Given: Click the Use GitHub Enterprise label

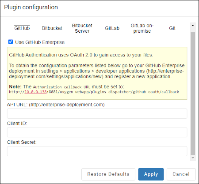Looking at the screenshot, I should (40, 42).
